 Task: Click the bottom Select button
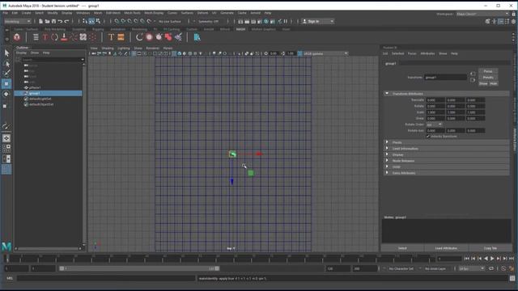402,248
